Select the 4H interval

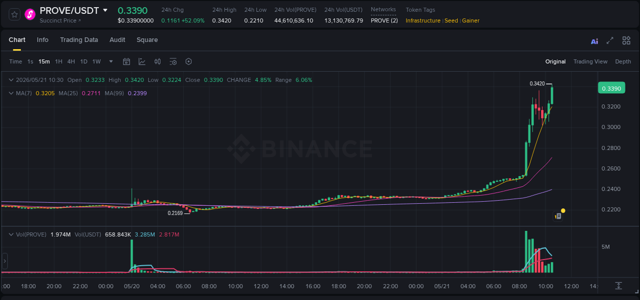pos(71,61)
